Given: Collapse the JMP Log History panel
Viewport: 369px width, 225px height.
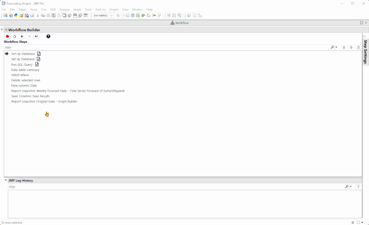Looking at the screenshot, I should coord(5,180).
